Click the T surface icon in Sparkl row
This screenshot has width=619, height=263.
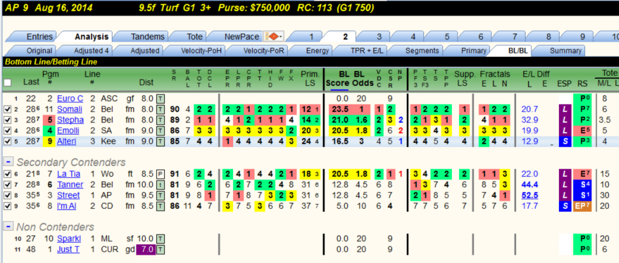(x=161, y=239)
